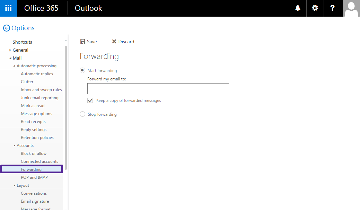
Task: Open Reply settings
Action: pos(34,130)
